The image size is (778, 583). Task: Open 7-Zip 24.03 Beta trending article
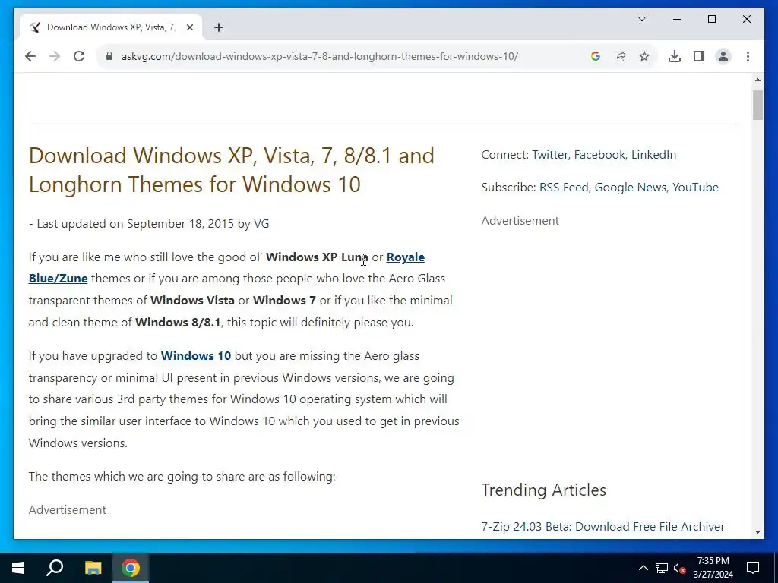(602, 527)
